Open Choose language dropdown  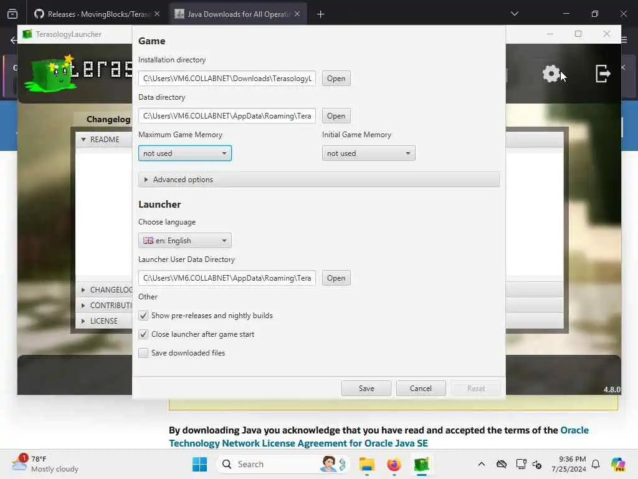click(185, 241)
